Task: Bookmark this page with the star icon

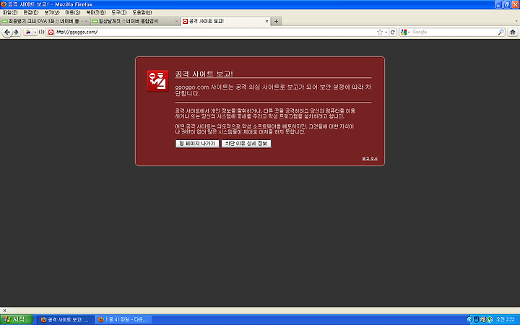Action: [x=380, y=32]
